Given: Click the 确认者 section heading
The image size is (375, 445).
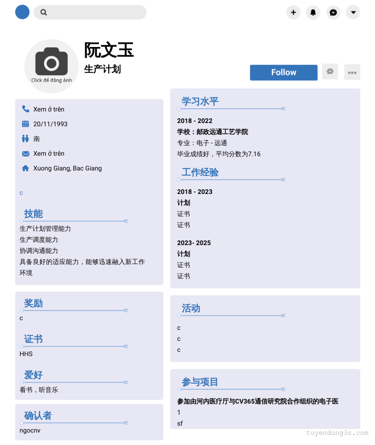Looking at the screenshot, I should click(38, 416).
